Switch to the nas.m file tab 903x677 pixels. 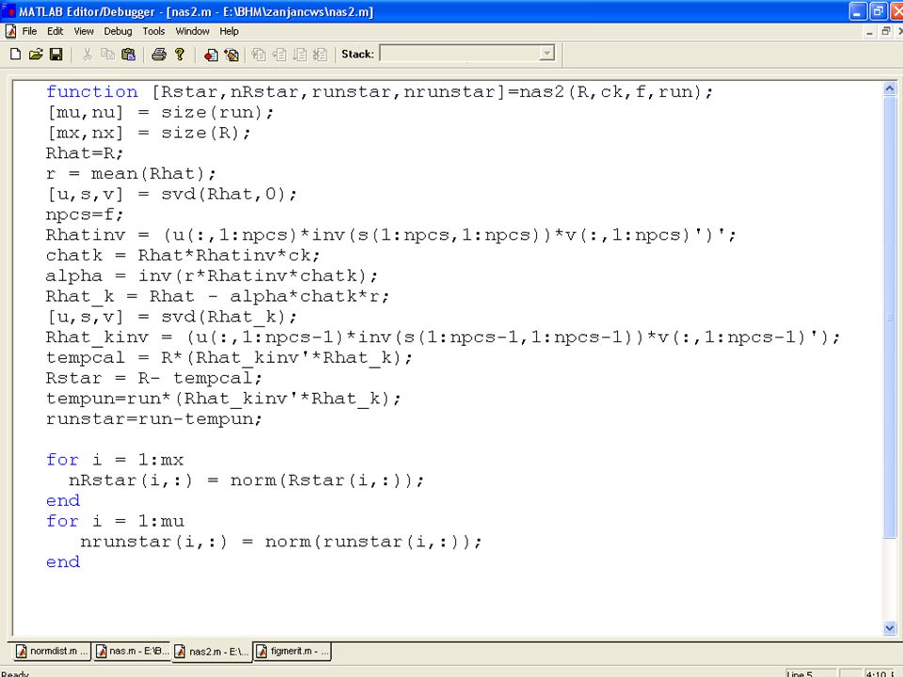pyautogui.click(x=132, y=651)
